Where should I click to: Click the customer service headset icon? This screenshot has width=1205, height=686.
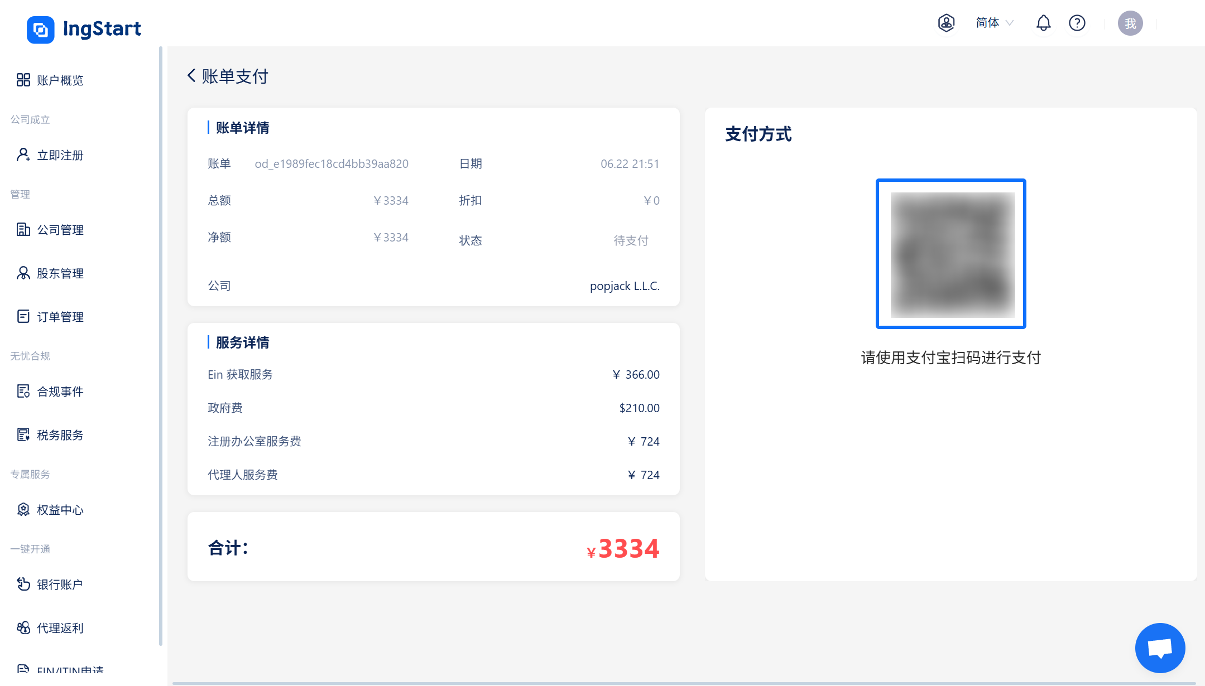(946, 23)
